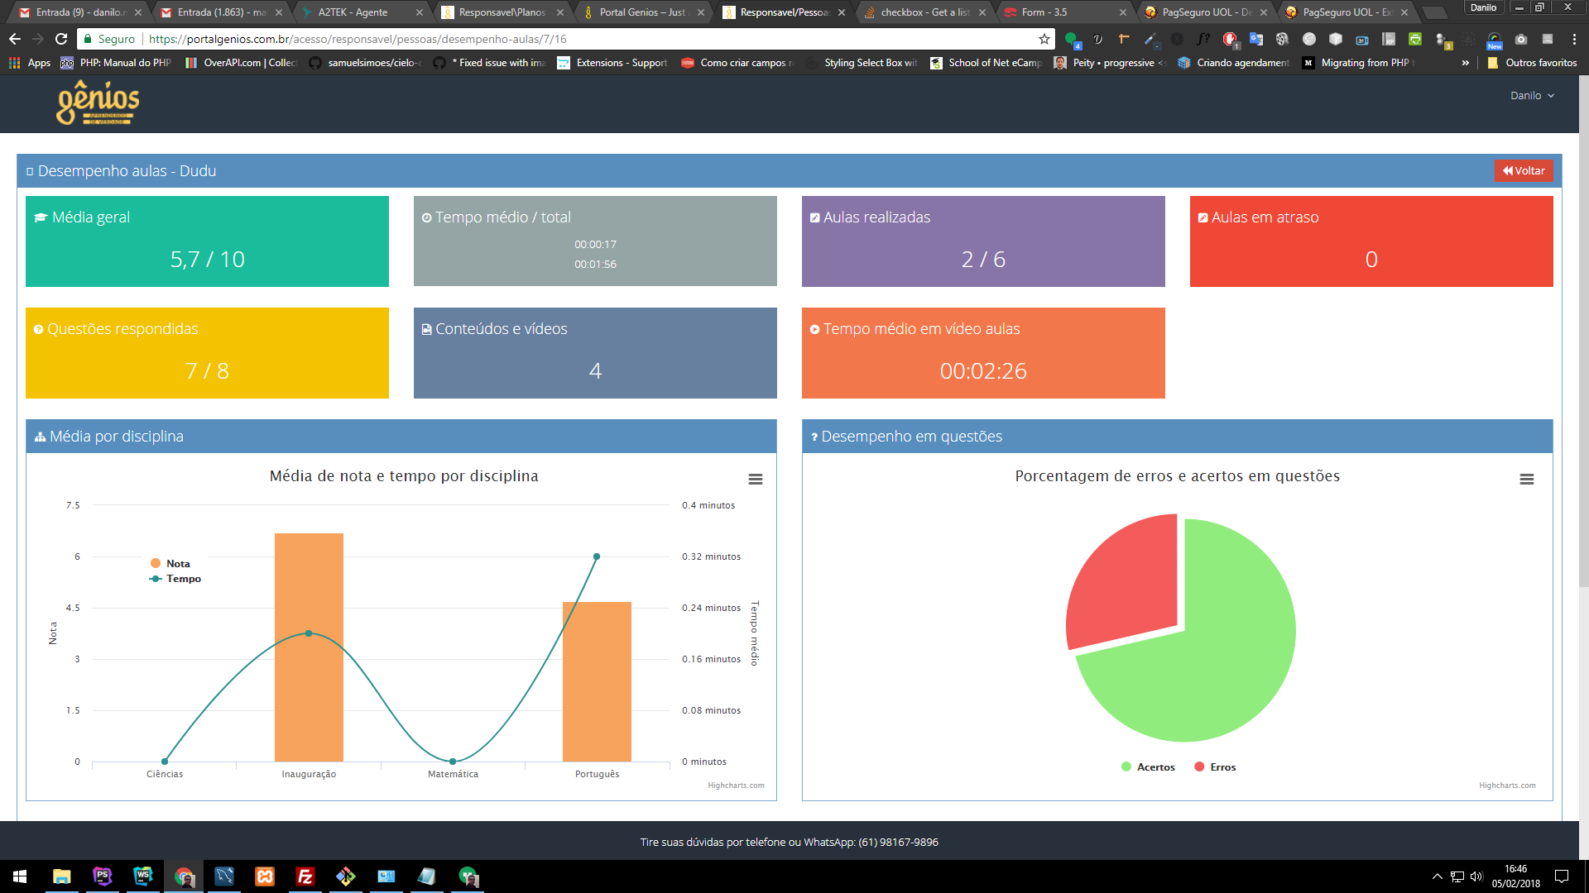Toggle Acertos slice in pie legend
The width and height of the screenshot is (1589, 893).
(1155, 767)
